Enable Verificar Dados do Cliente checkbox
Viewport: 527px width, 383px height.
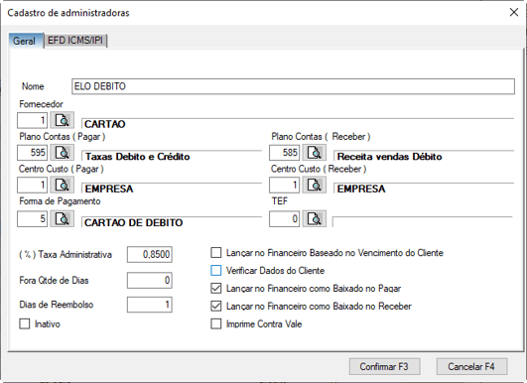click(216, 271)
